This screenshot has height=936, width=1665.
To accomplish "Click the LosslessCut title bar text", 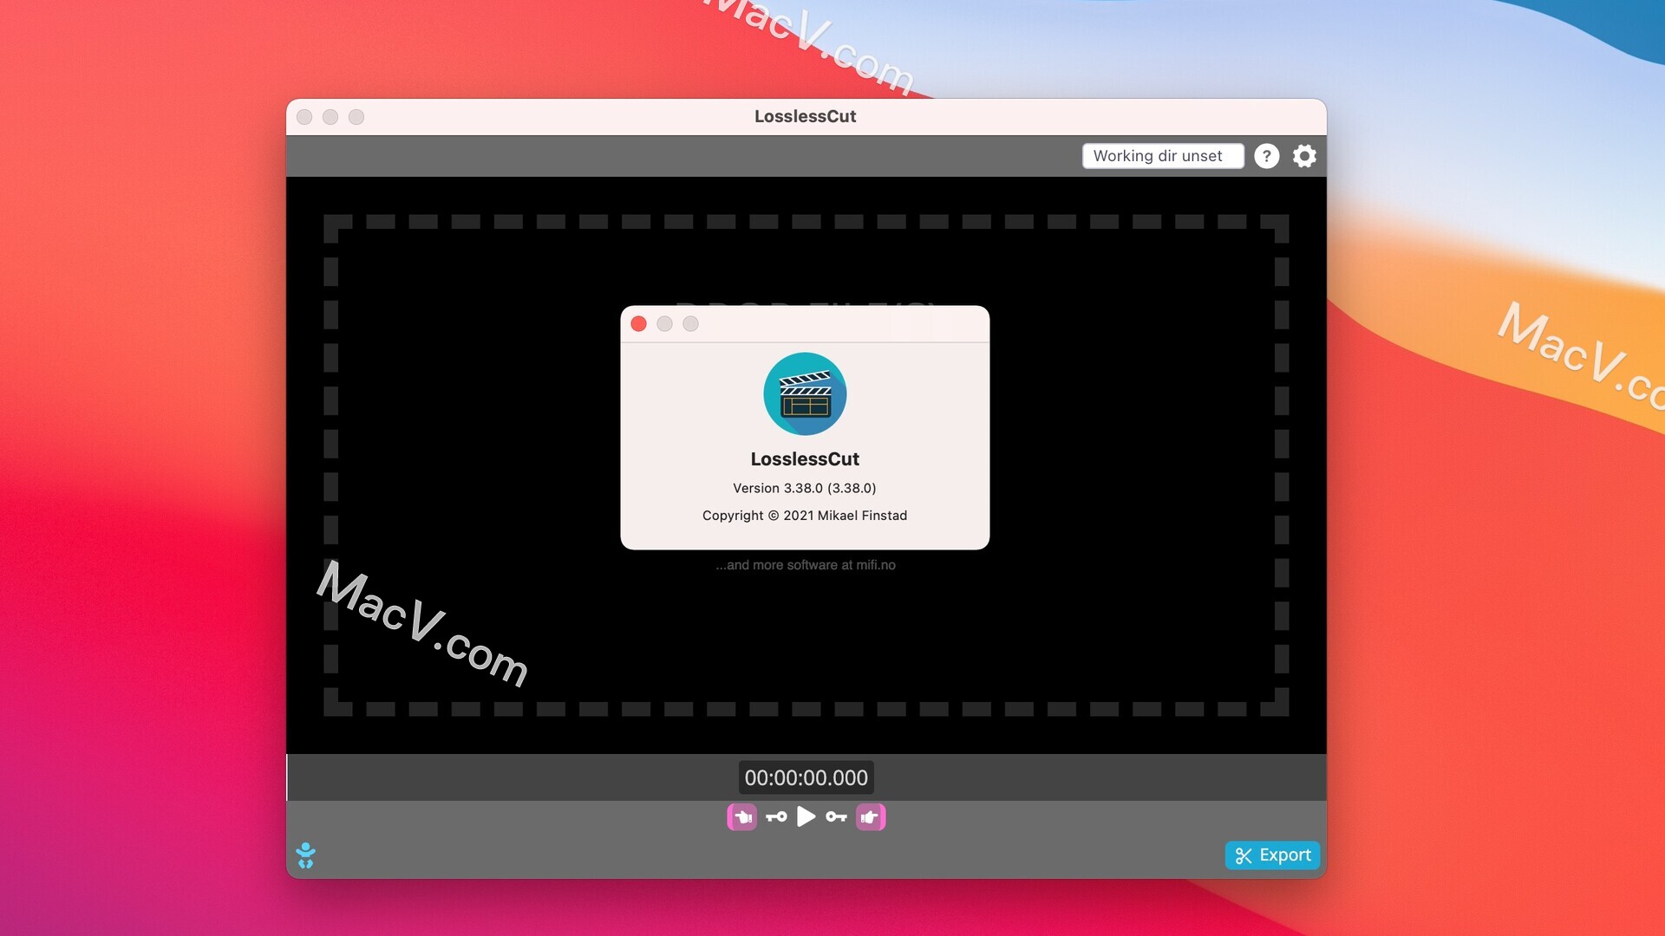I will pos(805,116).
